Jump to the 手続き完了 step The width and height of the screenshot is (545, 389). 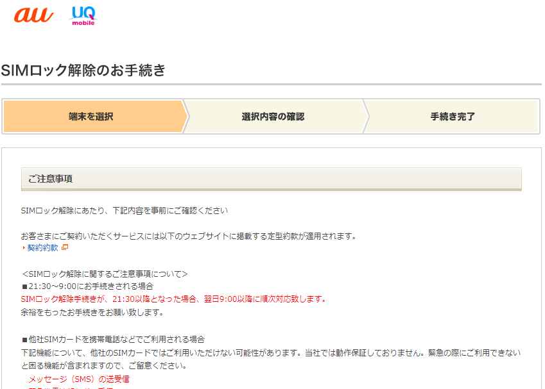[x=453, y=117]
